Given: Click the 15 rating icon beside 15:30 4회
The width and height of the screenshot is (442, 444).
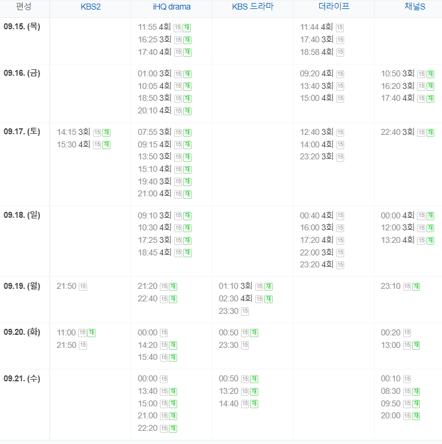Looking at the screenshot, I should 97,144.
